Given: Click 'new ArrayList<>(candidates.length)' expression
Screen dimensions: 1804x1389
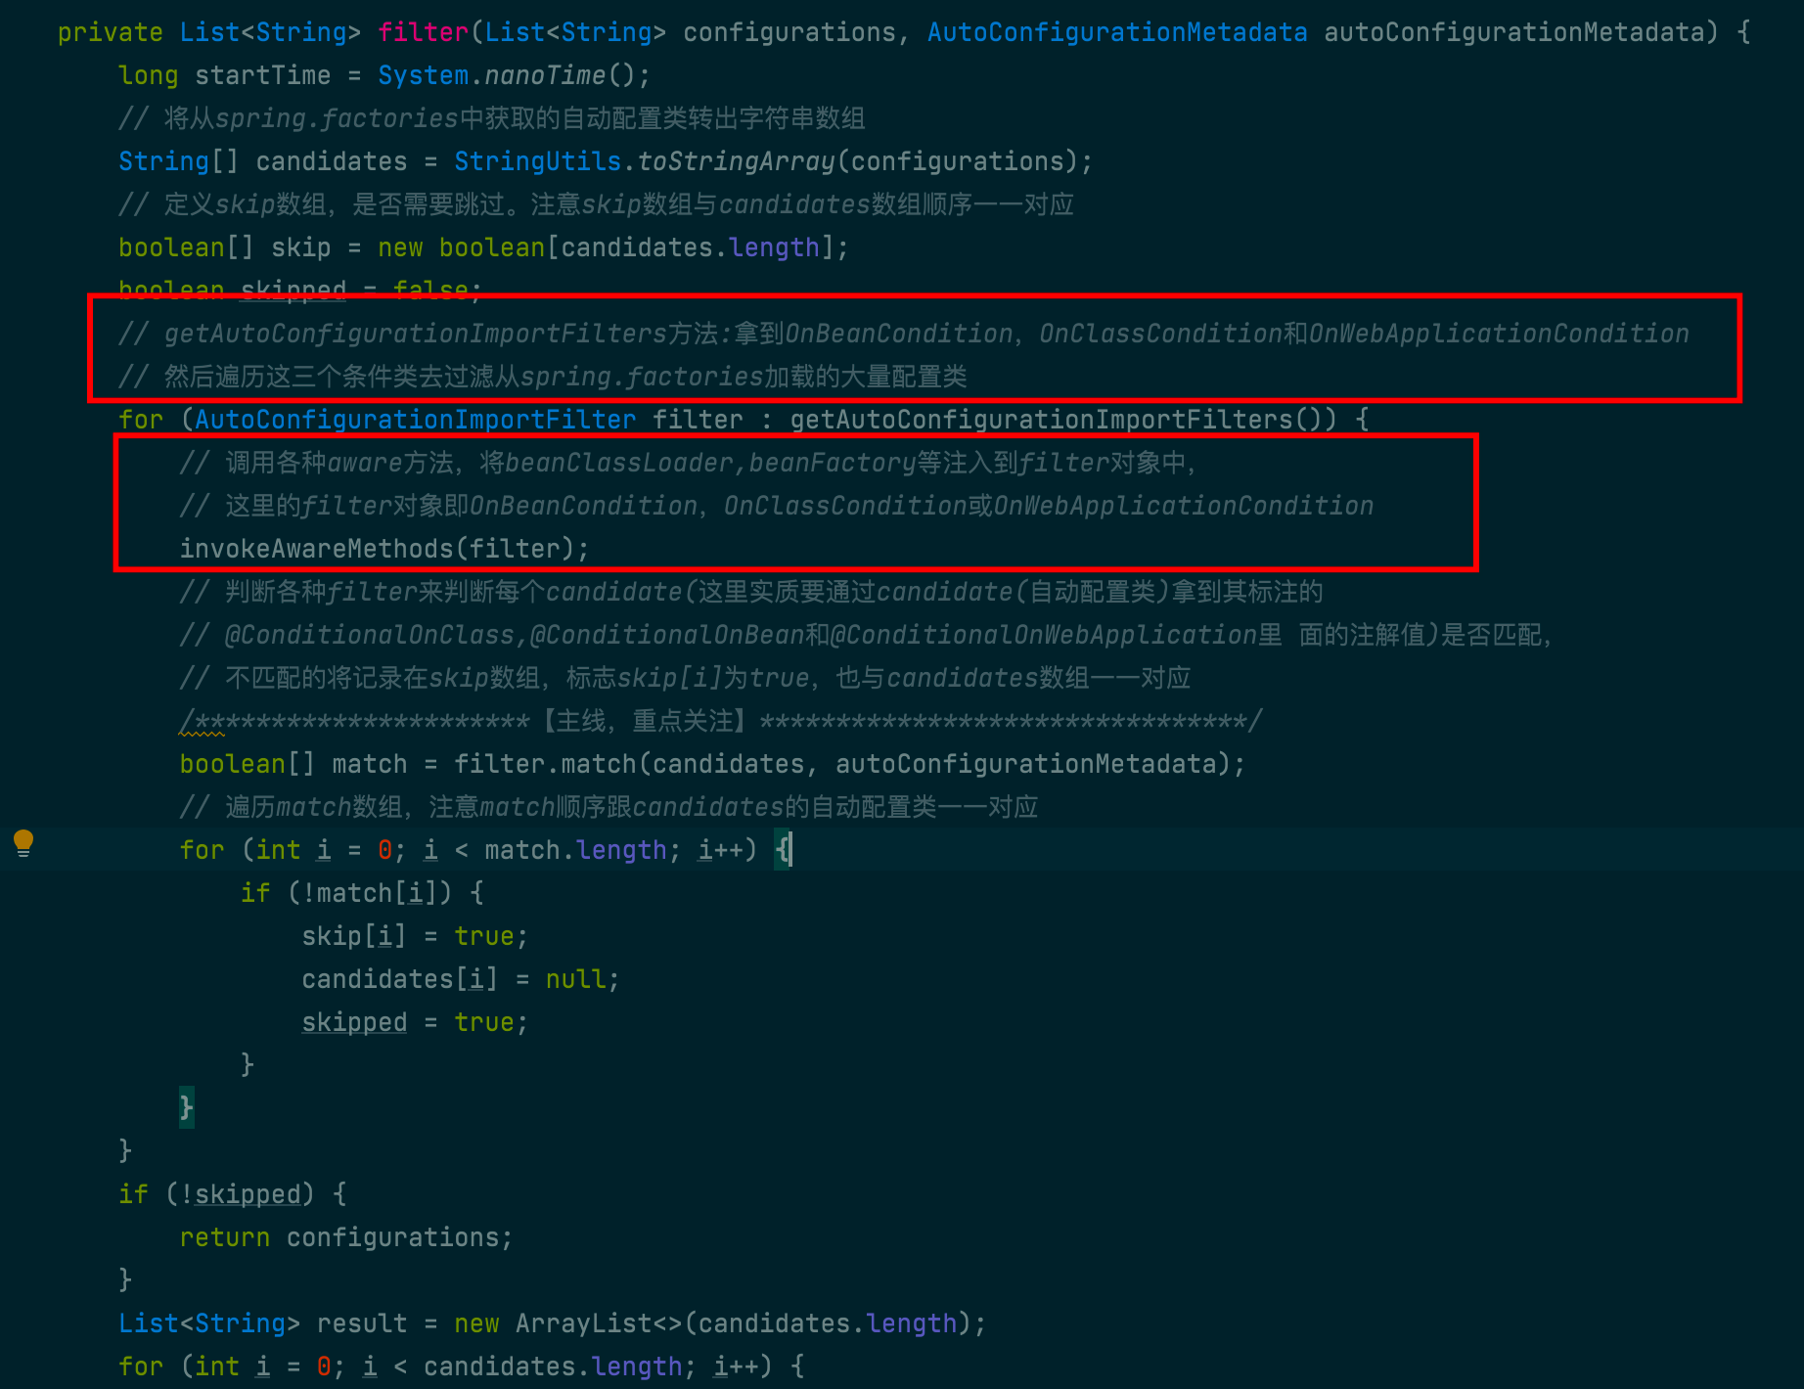Looking at the screenshot, I should coord(712,1323).
